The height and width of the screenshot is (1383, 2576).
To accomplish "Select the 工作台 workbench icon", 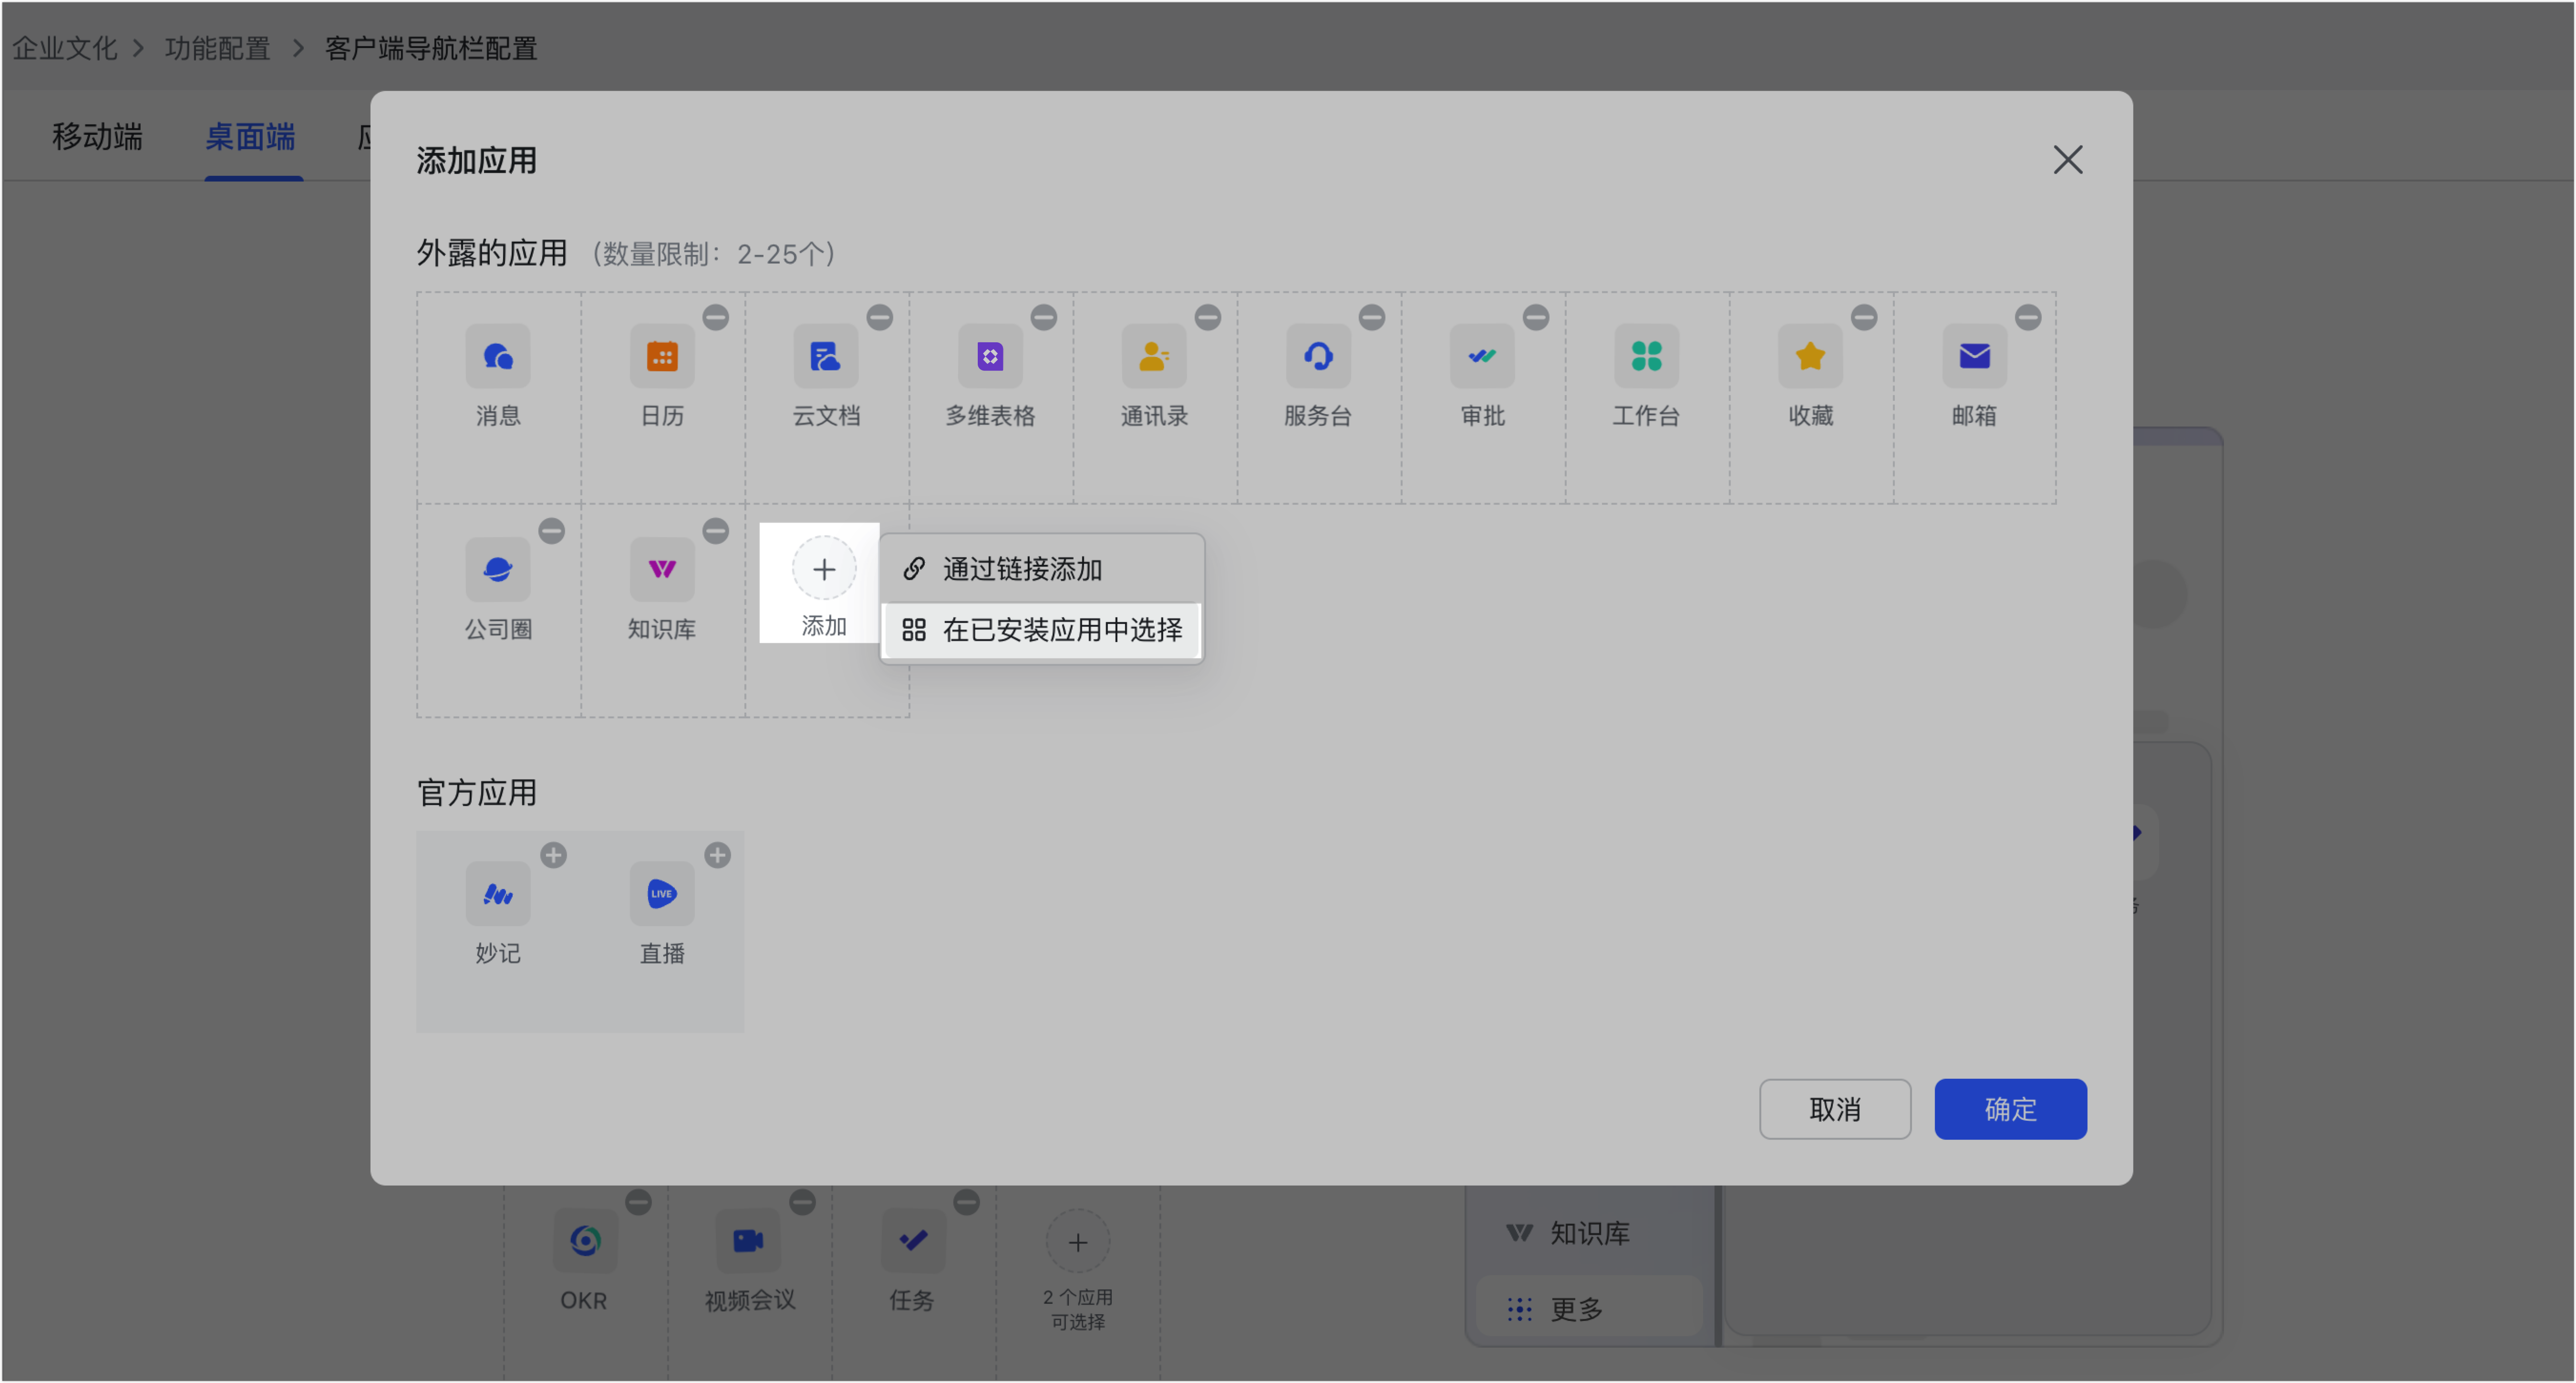I will (1646, 356).
